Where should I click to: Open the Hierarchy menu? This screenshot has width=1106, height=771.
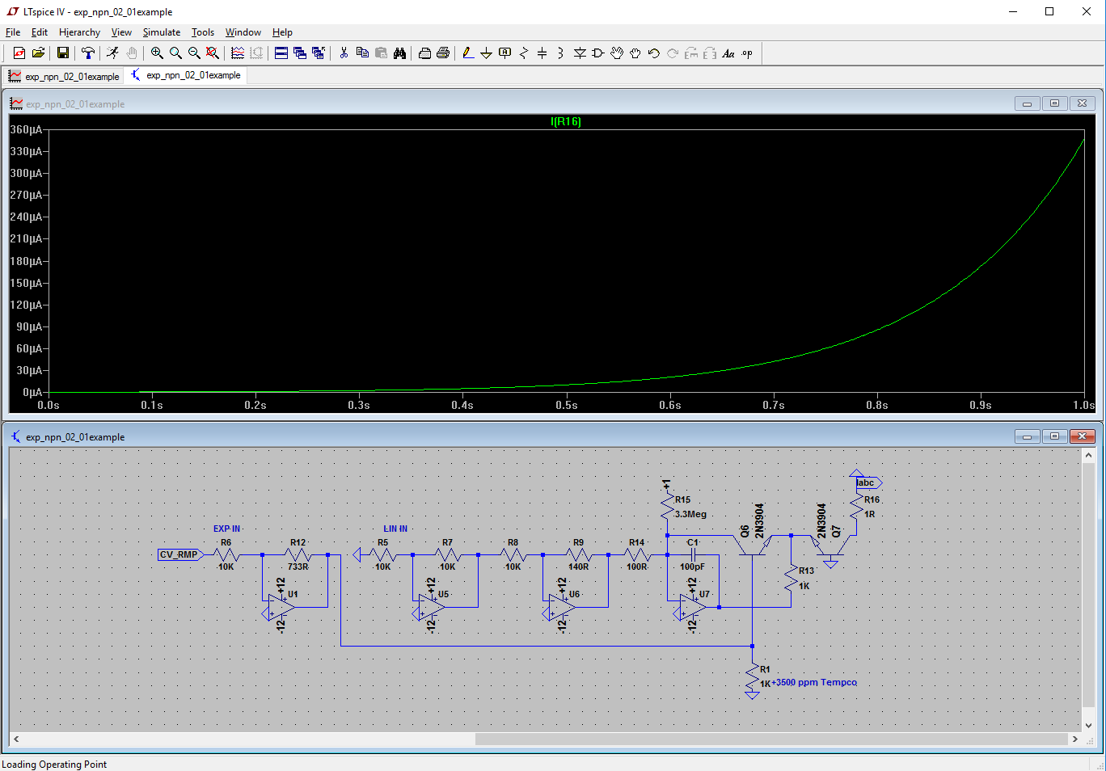(x=79, y=32)
